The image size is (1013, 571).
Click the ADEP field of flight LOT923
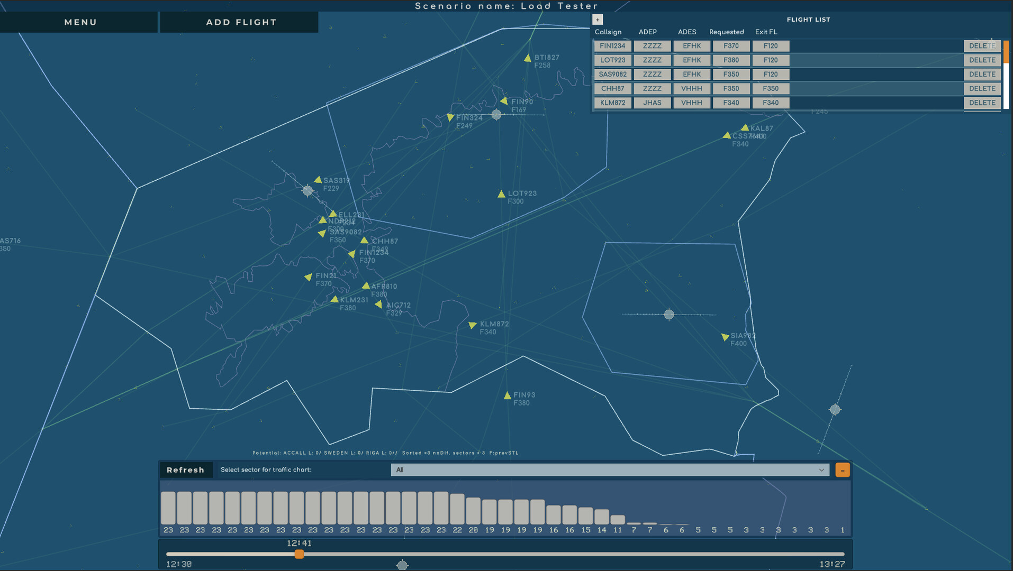pos(652,60)
